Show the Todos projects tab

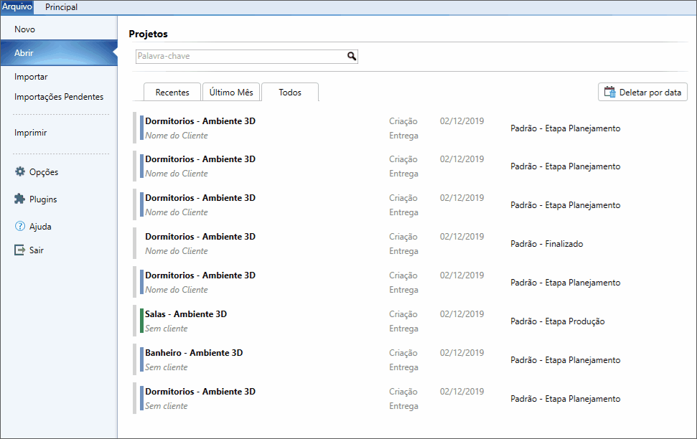click(x=290, y=93)
